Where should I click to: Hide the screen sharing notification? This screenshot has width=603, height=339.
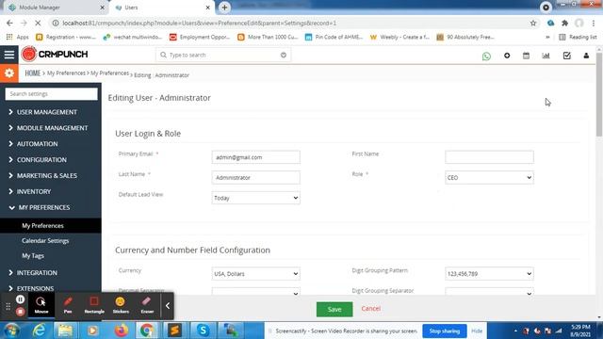coord(477,331)
